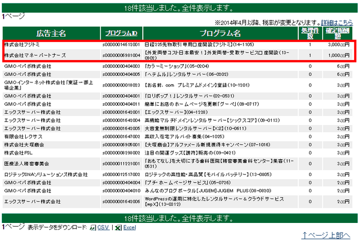
Task: Click the 「ヘテムル」レンタルサーバー program name
Action: pyautogui.click(x=187, y=75)
